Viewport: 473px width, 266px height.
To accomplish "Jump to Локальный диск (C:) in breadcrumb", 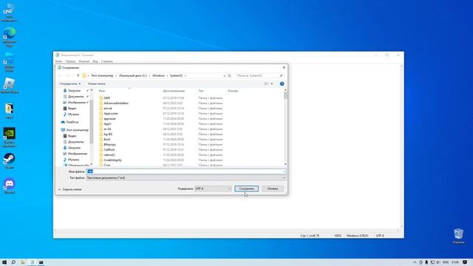I will click(x=133, y=75).
